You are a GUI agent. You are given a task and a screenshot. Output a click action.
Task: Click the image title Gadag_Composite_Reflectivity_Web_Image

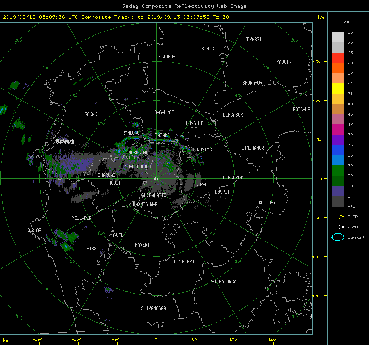(x=184, y=6)
